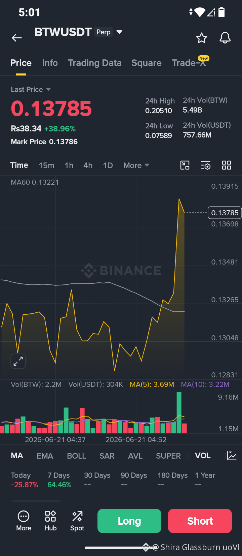Tap the MA(5): 3.69M label
Screen dimensions: 242x556
click(152, 384)
